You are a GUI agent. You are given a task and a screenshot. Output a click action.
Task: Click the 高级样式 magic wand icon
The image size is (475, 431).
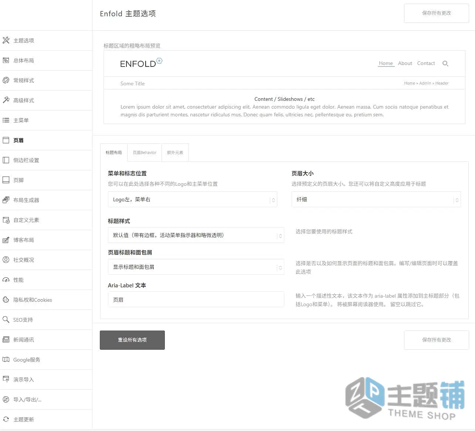[6, 100]
